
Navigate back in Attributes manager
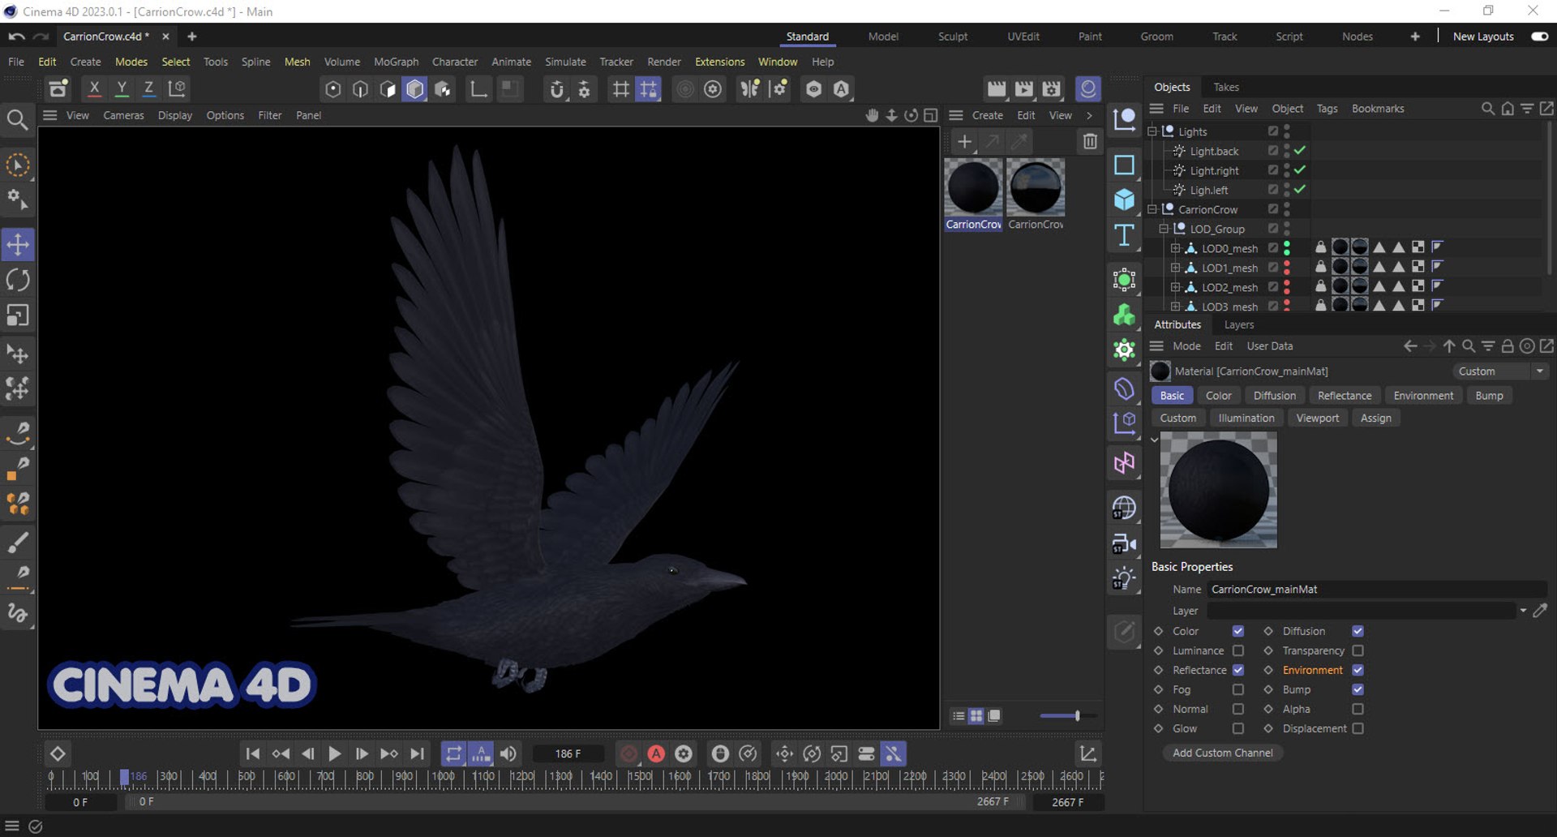(1410, 346)
